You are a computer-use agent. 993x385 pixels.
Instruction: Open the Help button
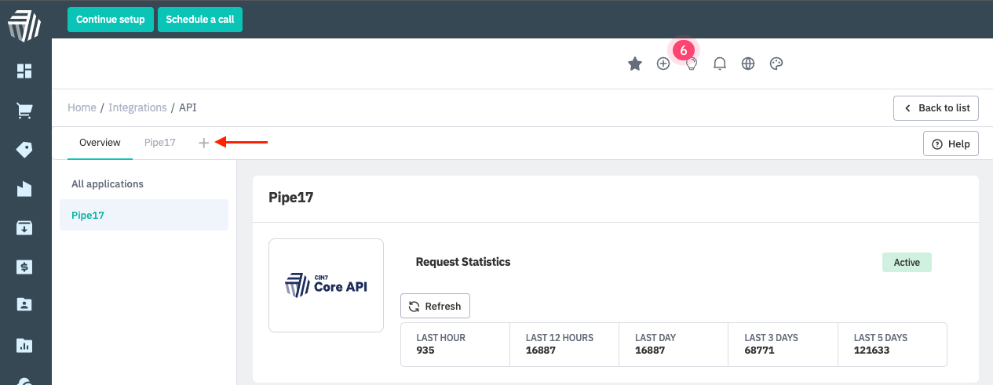coord(951,143)
